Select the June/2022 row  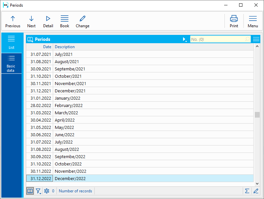(x=140, y=135)
